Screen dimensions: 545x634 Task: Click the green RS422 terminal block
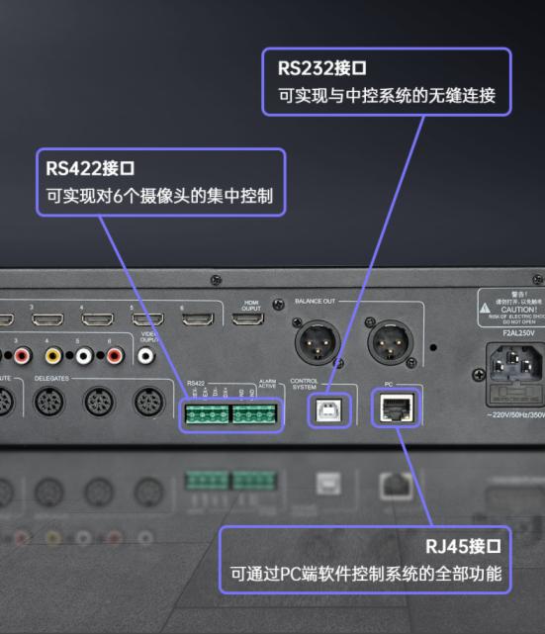point(207,414)
